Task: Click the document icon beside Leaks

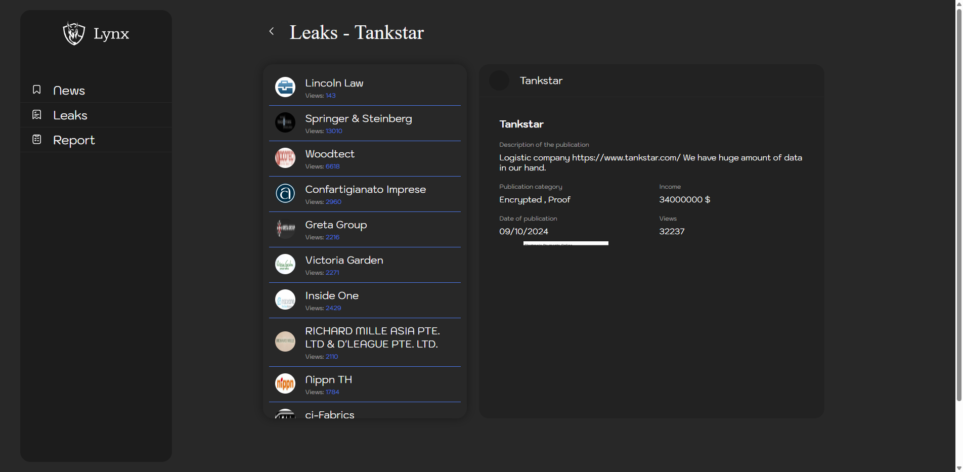Action: (x=37, y=115)
